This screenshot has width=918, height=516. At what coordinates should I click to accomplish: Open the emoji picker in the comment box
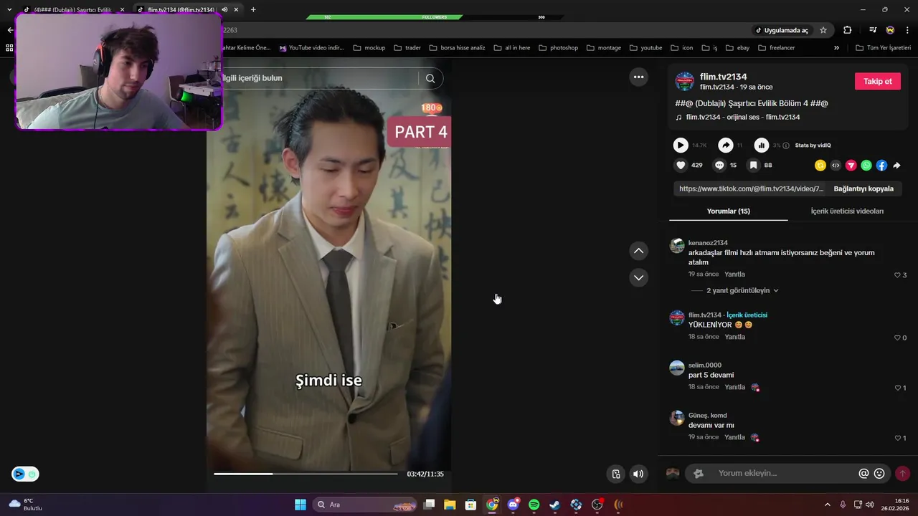[x=879, y=474]
